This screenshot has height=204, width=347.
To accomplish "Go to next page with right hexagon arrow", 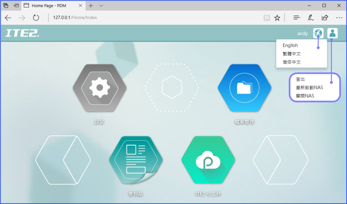I will tap(281, 160).
